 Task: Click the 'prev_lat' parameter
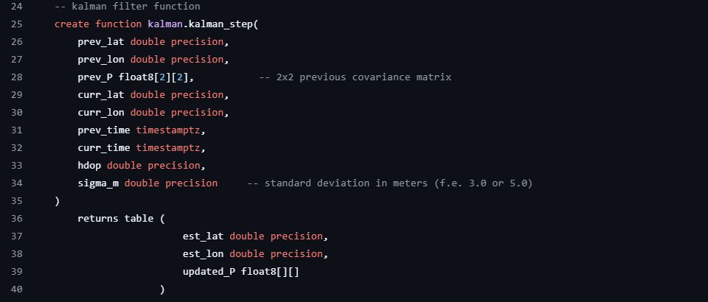(x=101, y=41)
